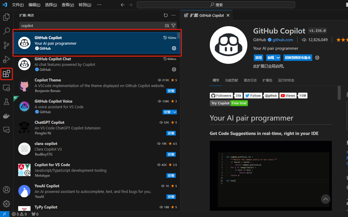
Task: Open the Explorer view in activity bar
Action: pyautogui.click(x=6, y=17)
